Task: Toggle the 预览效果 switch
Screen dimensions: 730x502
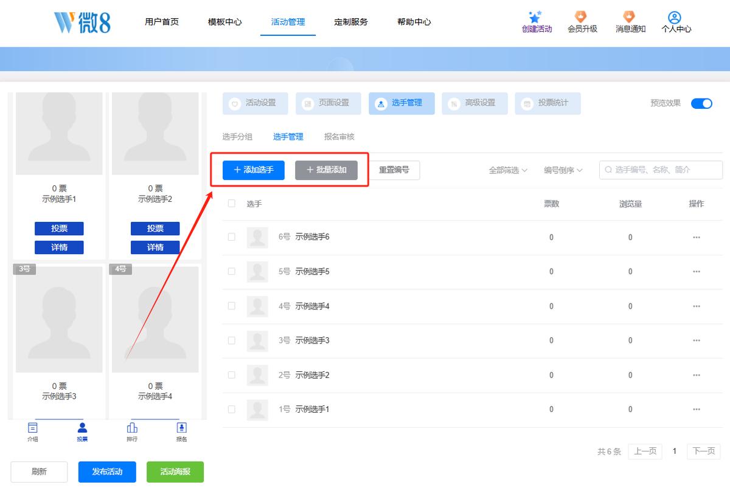Action: point(701,103)
